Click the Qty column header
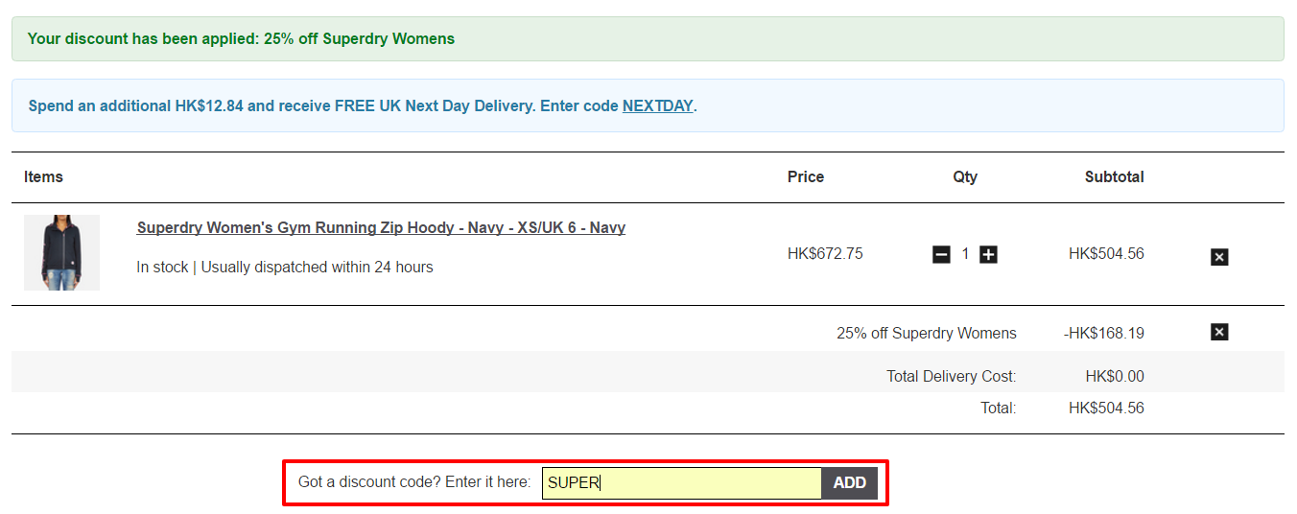The width and height of the screenshot is (1297, 514). click(965, 176)
